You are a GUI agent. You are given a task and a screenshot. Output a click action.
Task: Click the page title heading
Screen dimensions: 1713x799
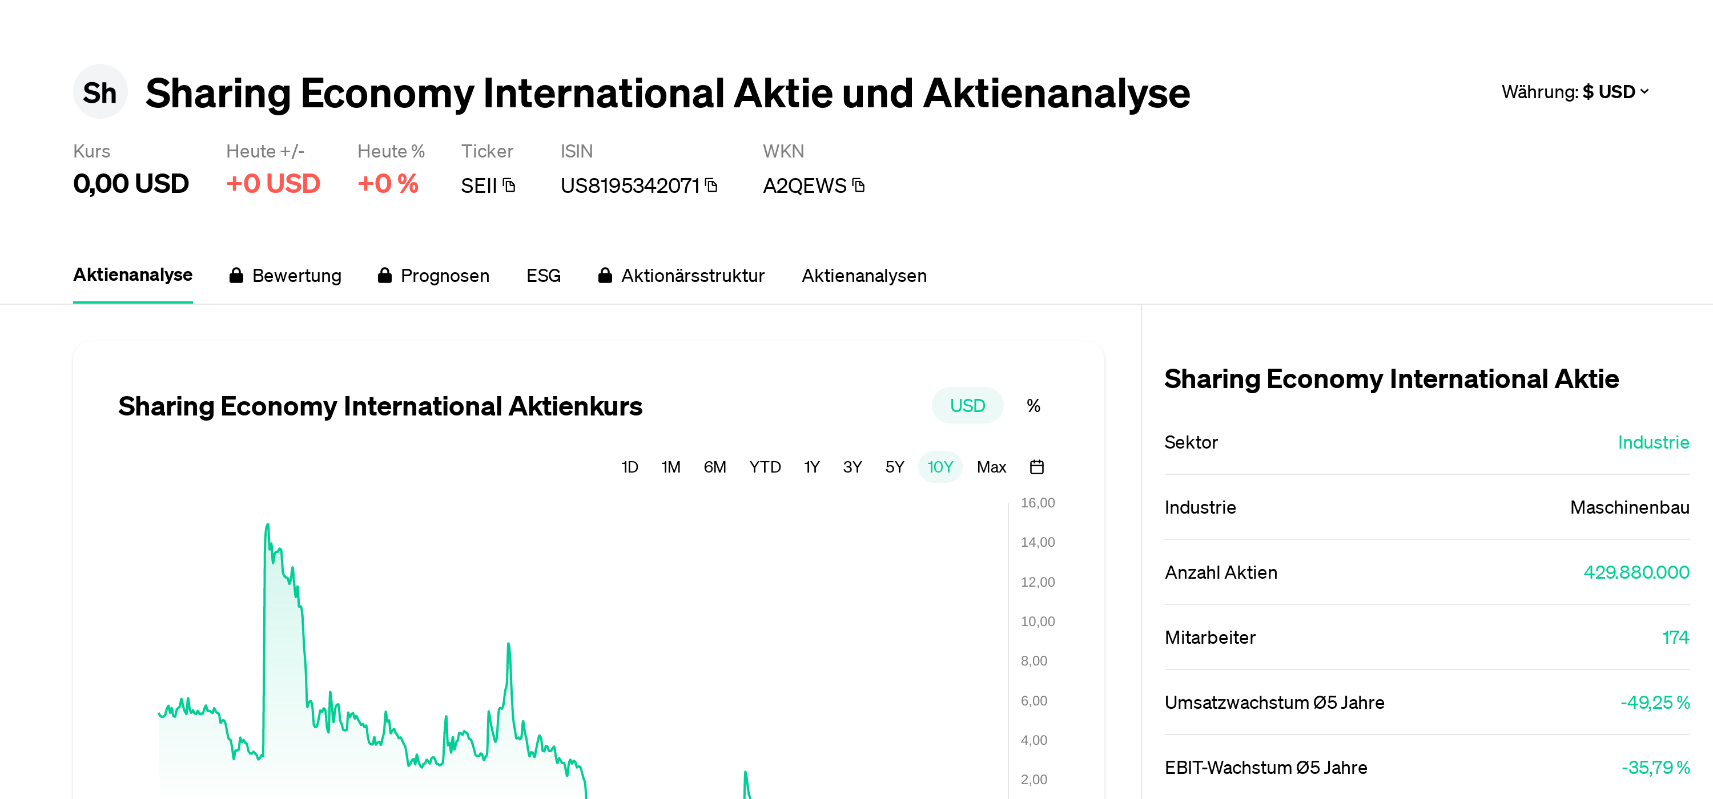[x=667, y=92]
